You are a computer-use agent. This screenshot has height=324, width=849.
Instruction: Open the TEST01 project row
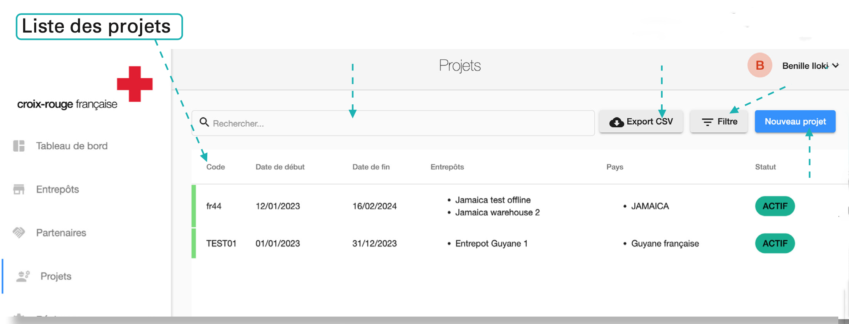pyautogui.click(x=221, y=244)
